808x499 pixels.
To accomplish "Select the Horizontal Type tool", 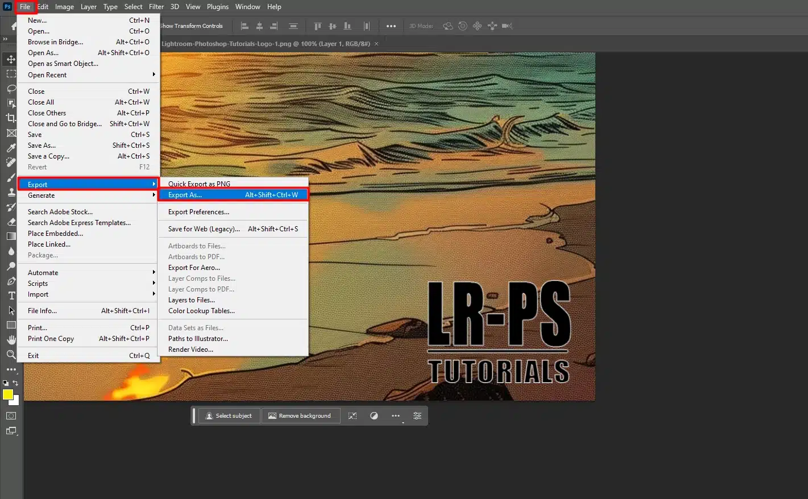I will click(11, 296).
